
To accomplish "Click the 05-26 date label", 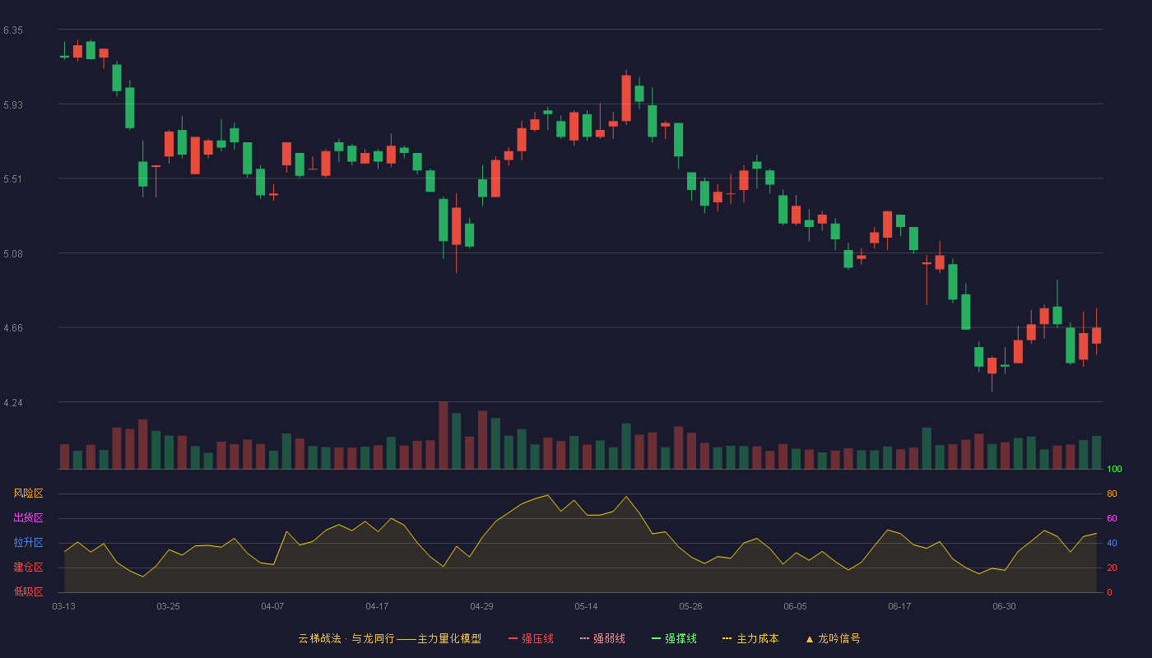I will pyautogui.click(x=690, y=606).
